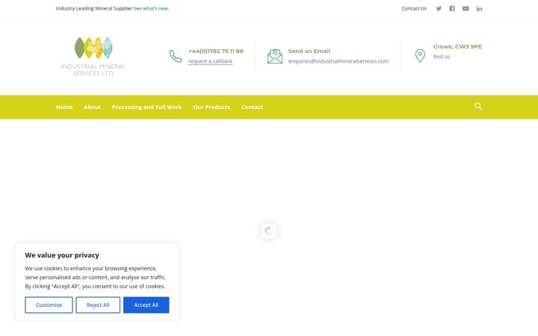Click the 'find us' link

click(442, 57)
